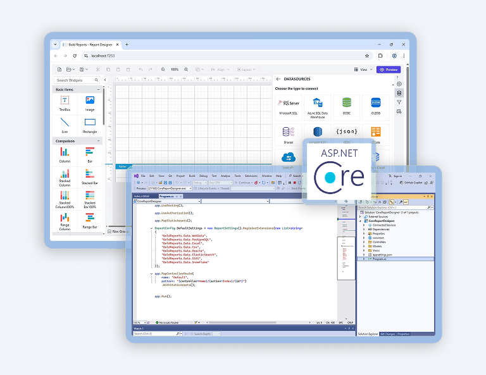This screenshot has width=486, height=375.
Task: Select the TextBox widget in Basic Items
Action: click(x=65, y=104)
